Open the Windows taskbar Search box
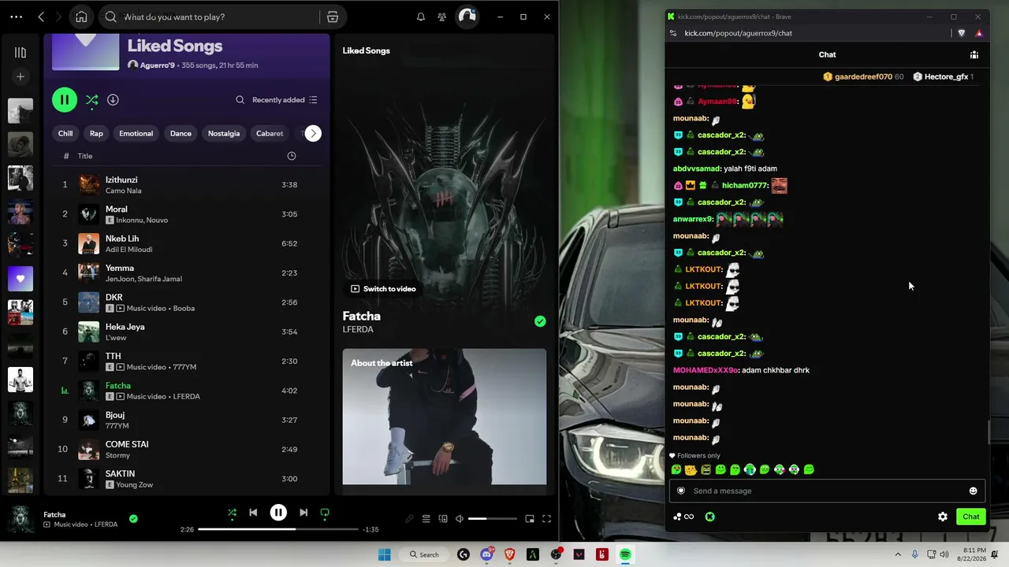 click(x=425, y=554)
